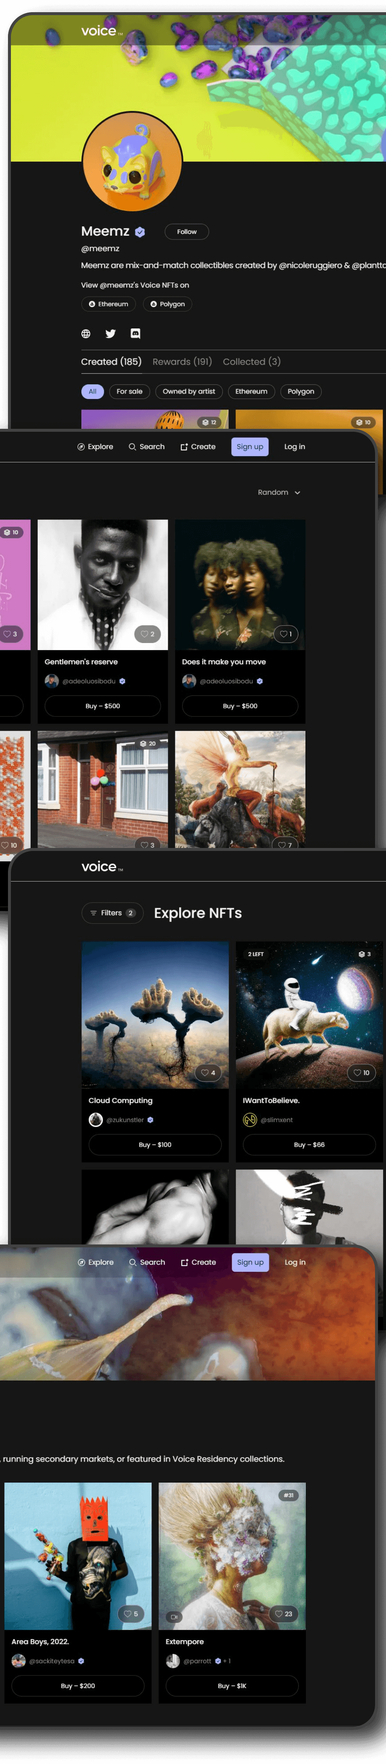Open Meemz Discord icon

pyautogui.click(x=136, y=333)
